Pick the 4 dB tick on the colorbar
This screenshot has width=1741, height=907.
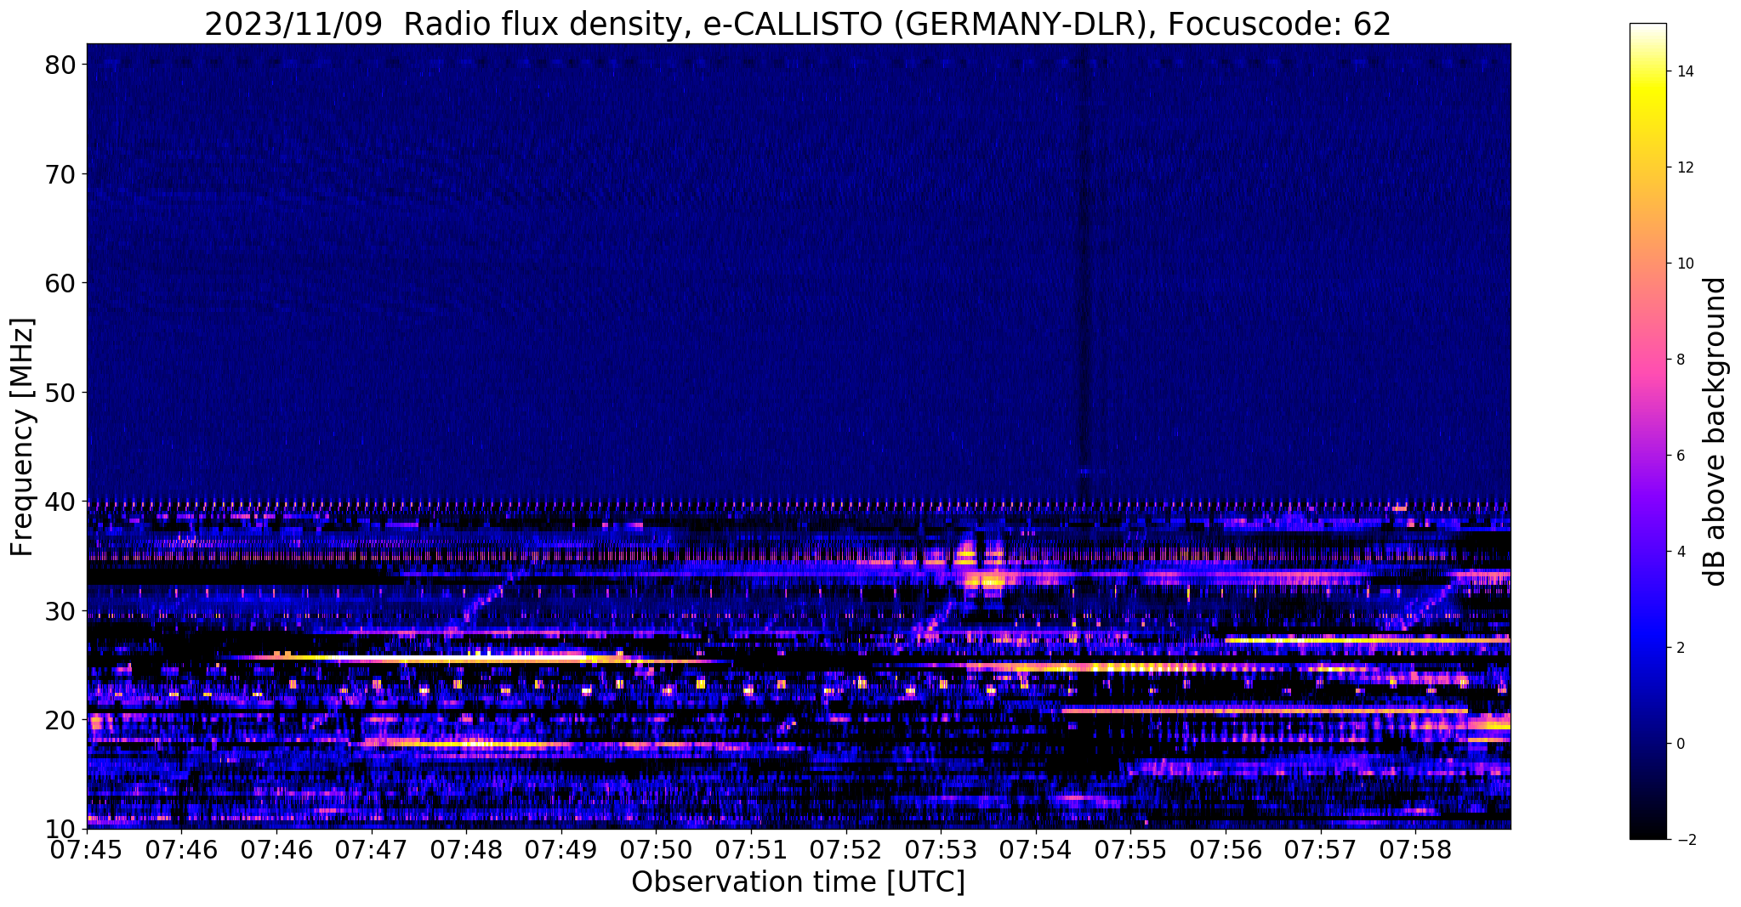tap(1680, 552)
